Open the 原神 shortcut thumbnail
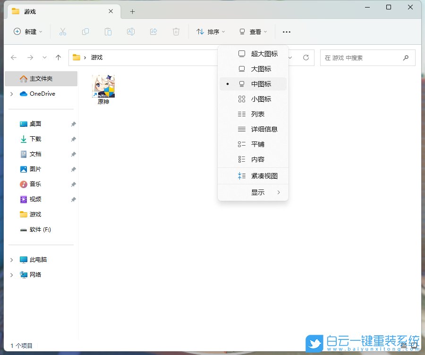 point(103,85)
